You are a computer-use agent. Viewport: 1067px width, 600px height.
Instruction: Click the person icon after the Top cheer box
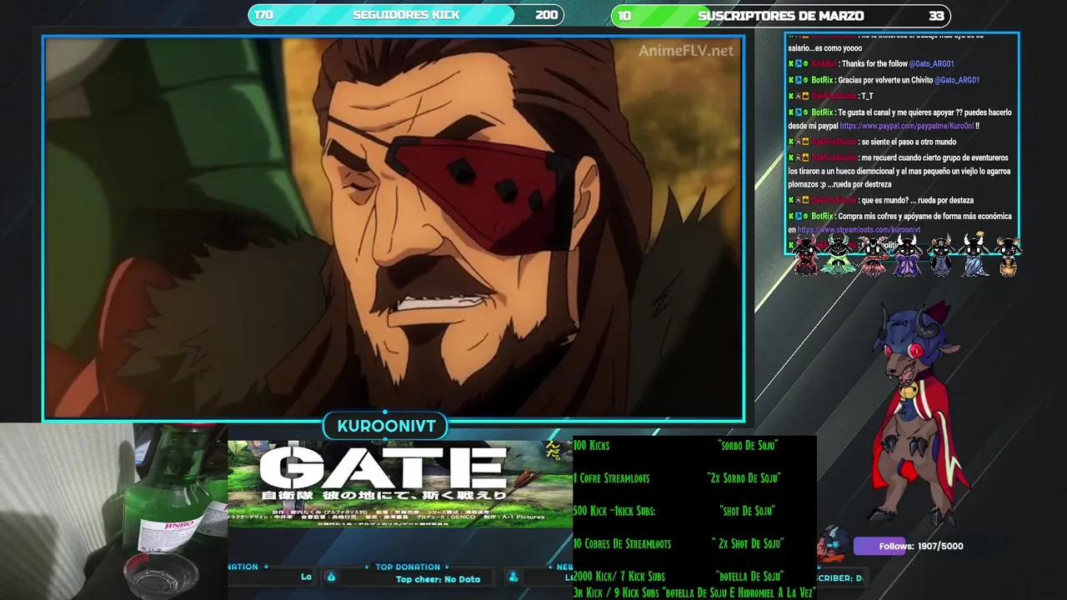513,577
